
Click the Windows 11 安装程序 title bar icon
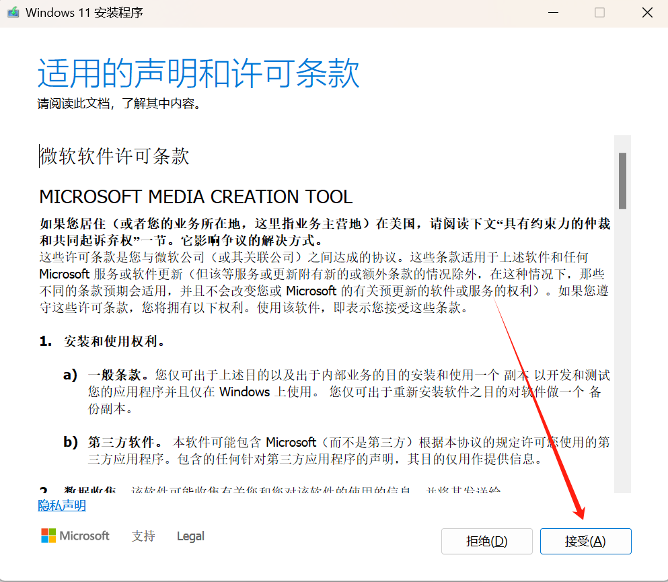coord(12,12)
